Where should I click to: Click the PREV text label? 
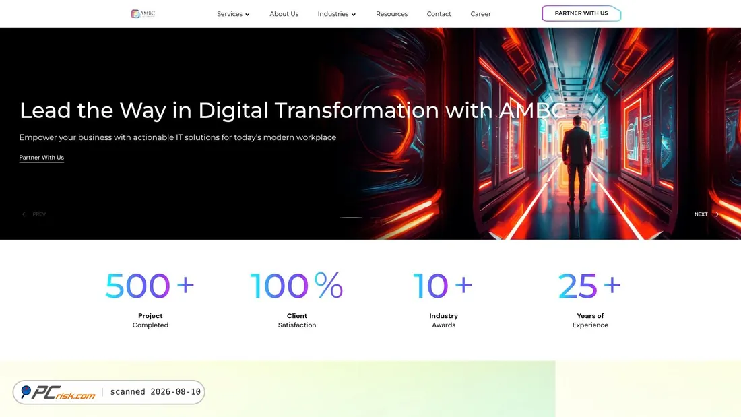point(39,214)
